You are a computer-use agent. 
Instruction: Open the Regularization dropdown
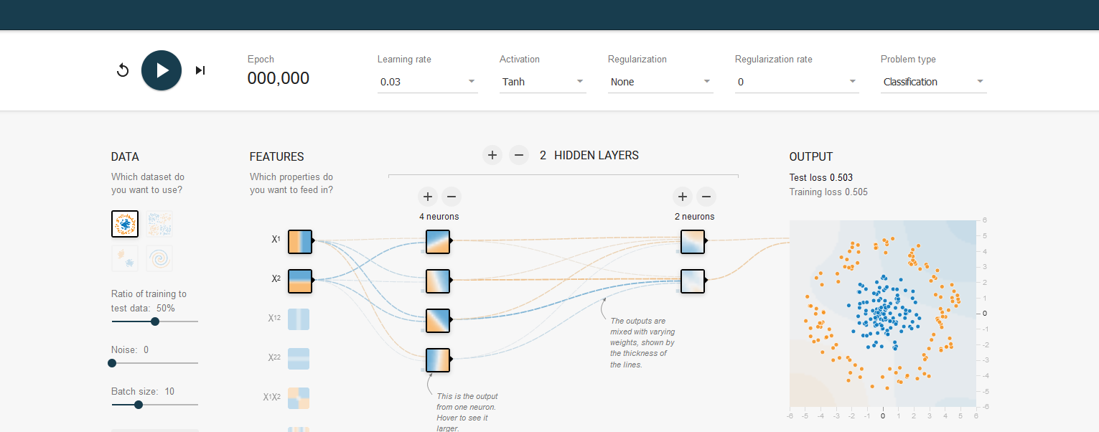pos(660,82)
